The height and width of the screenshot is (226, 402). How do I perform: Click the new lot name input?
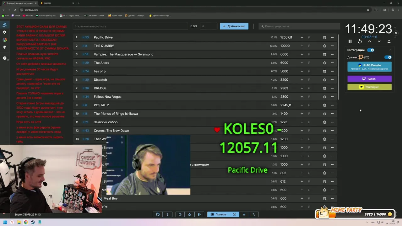(130, 26)
